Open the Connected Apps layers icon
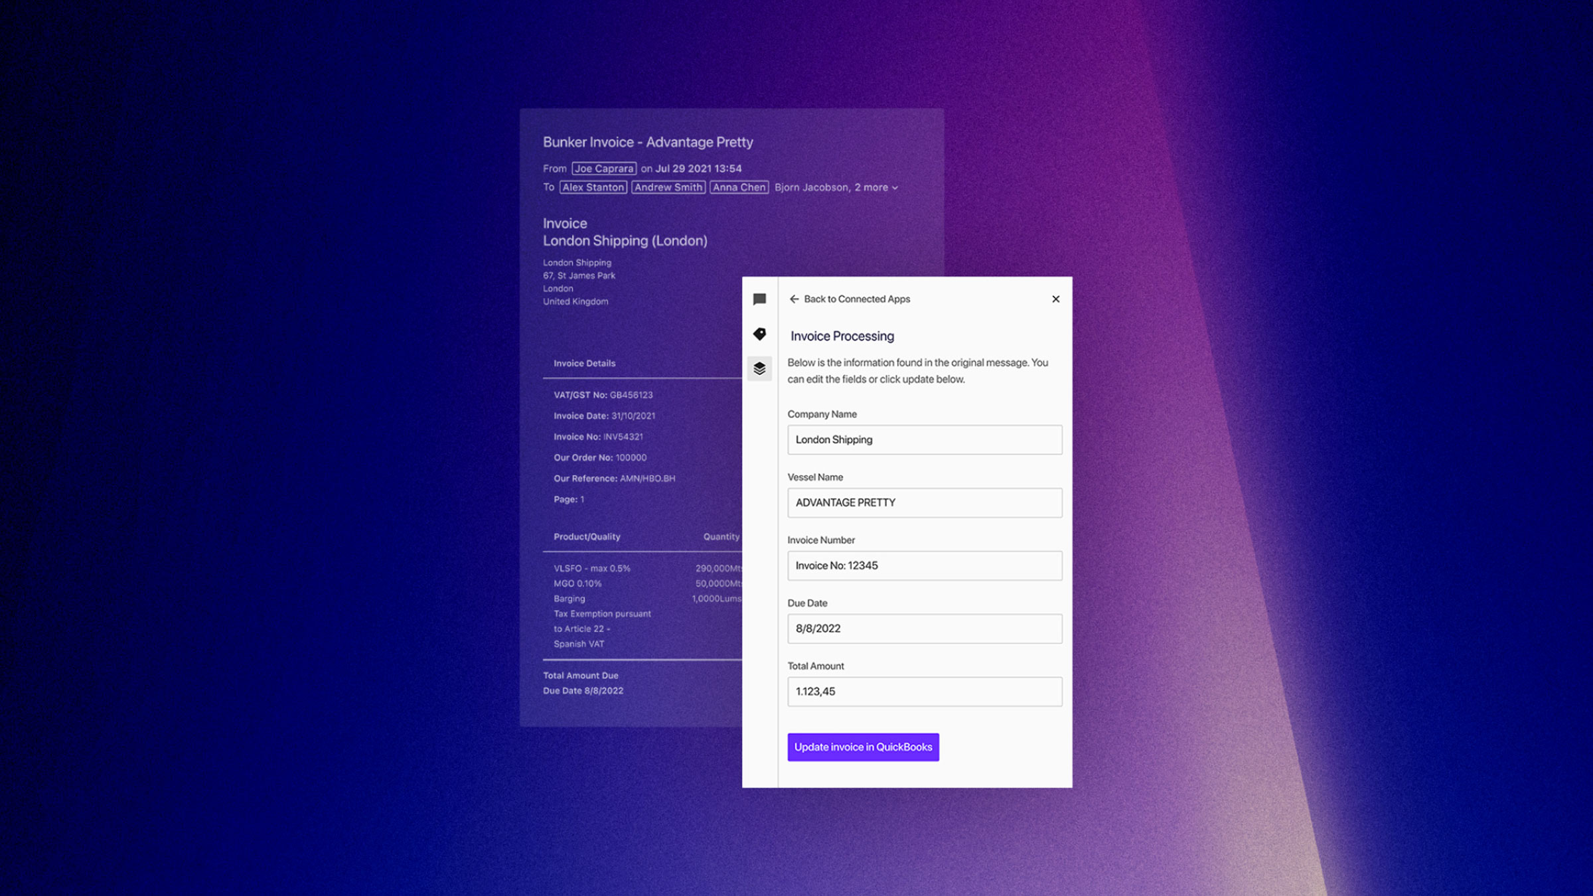 click(761, 369)
